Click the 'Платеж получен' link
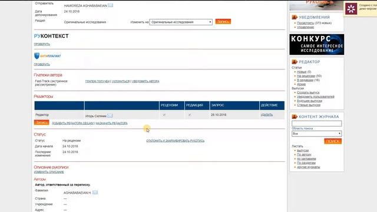 97,81
